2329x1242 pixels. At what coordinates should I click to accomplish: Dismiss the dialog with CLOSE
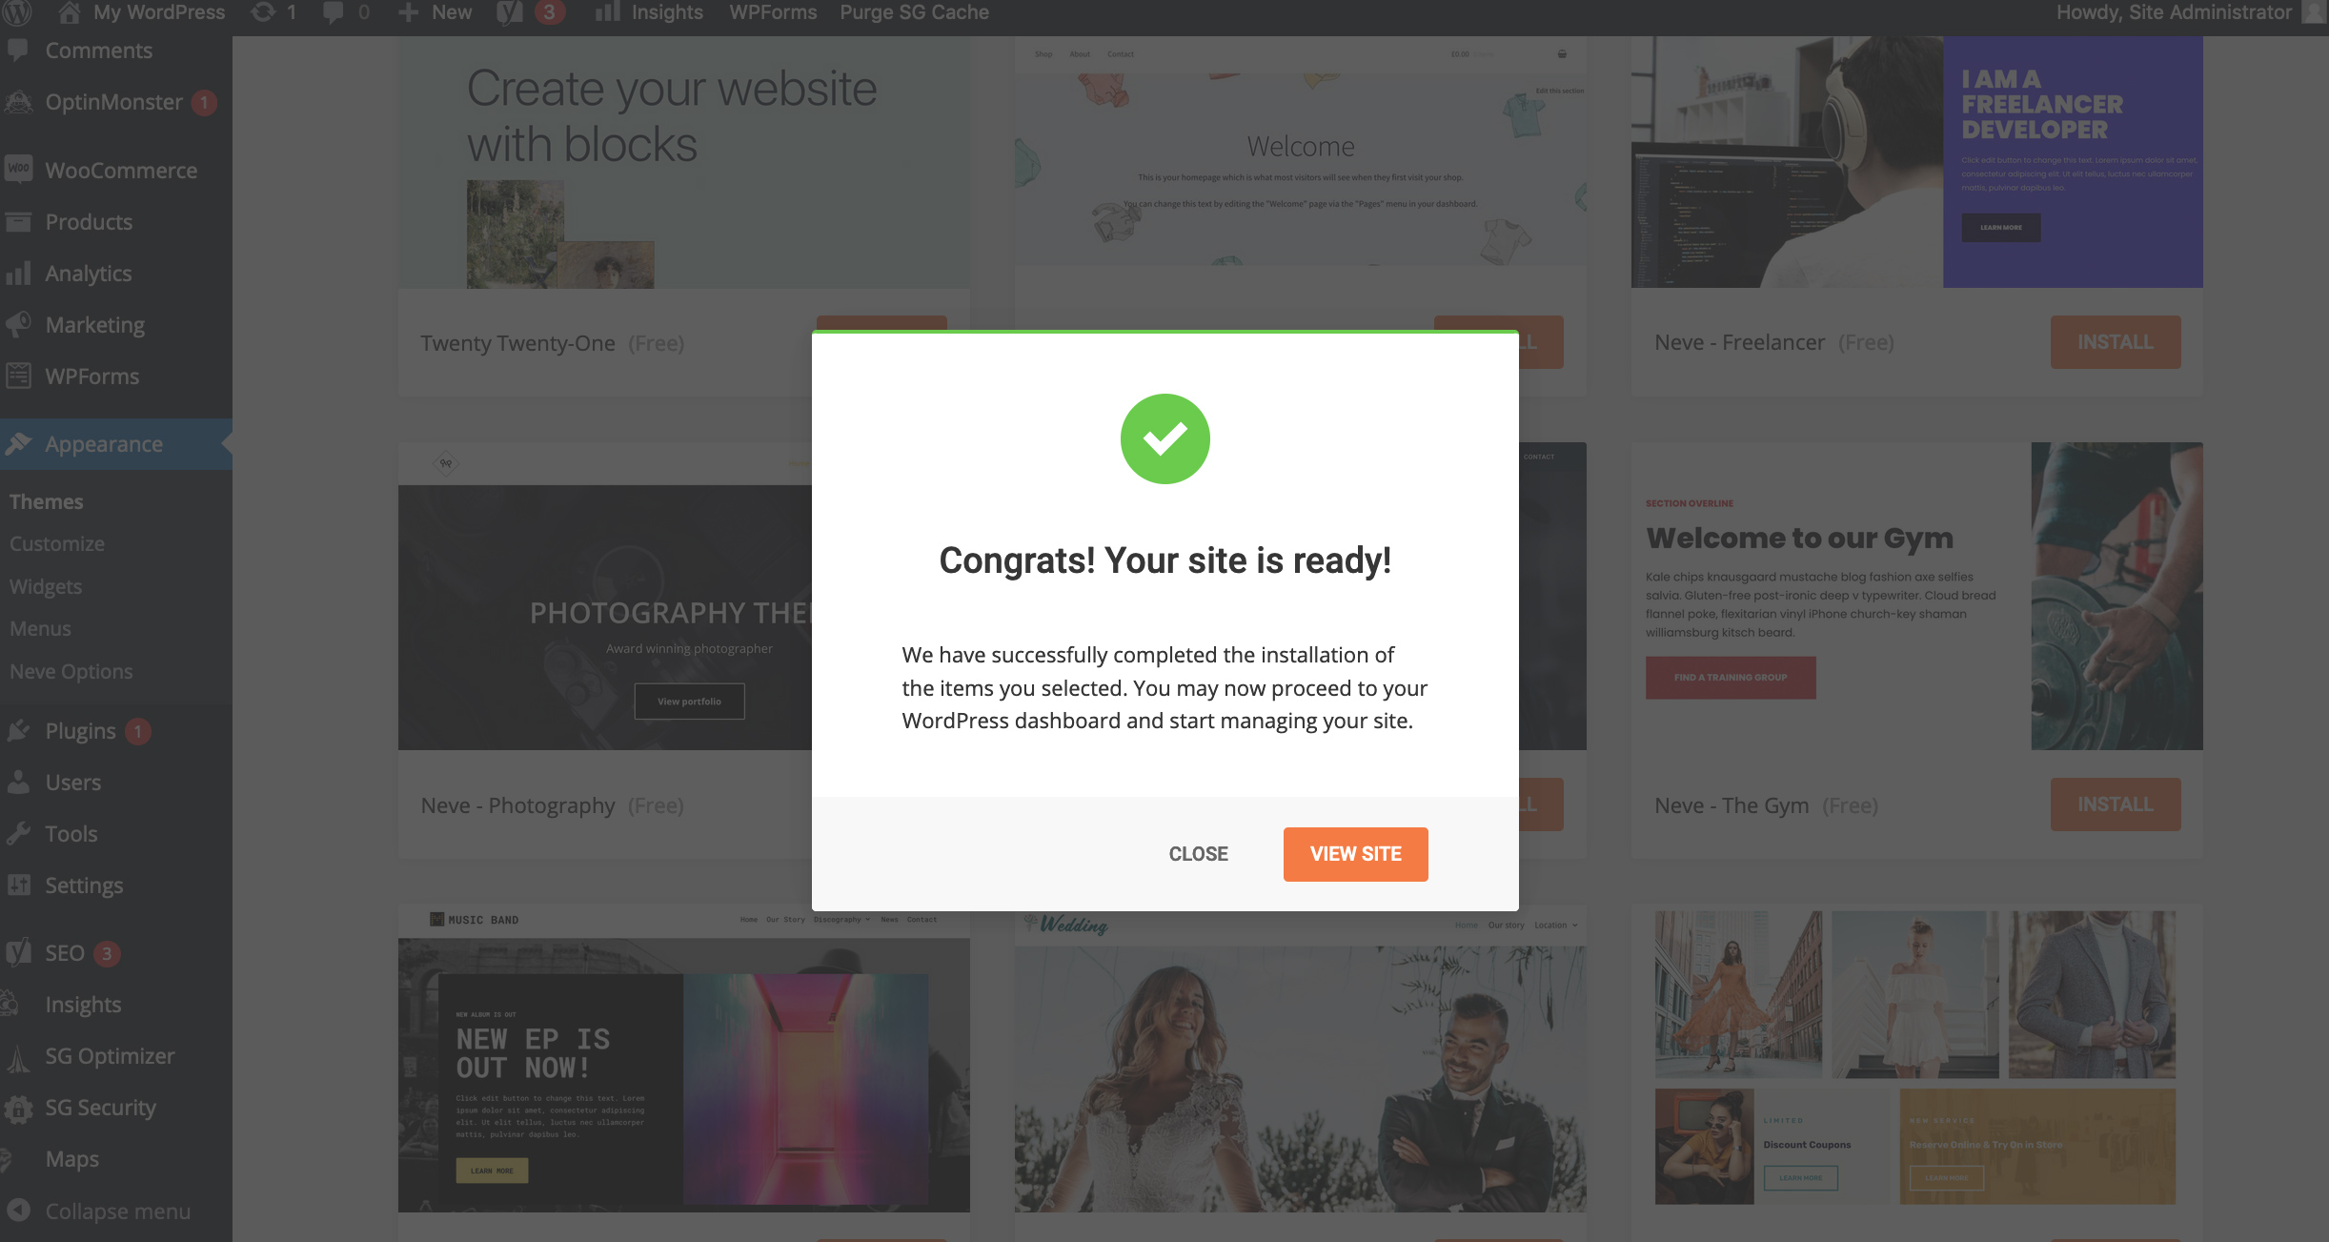[x=1198, y=854]
